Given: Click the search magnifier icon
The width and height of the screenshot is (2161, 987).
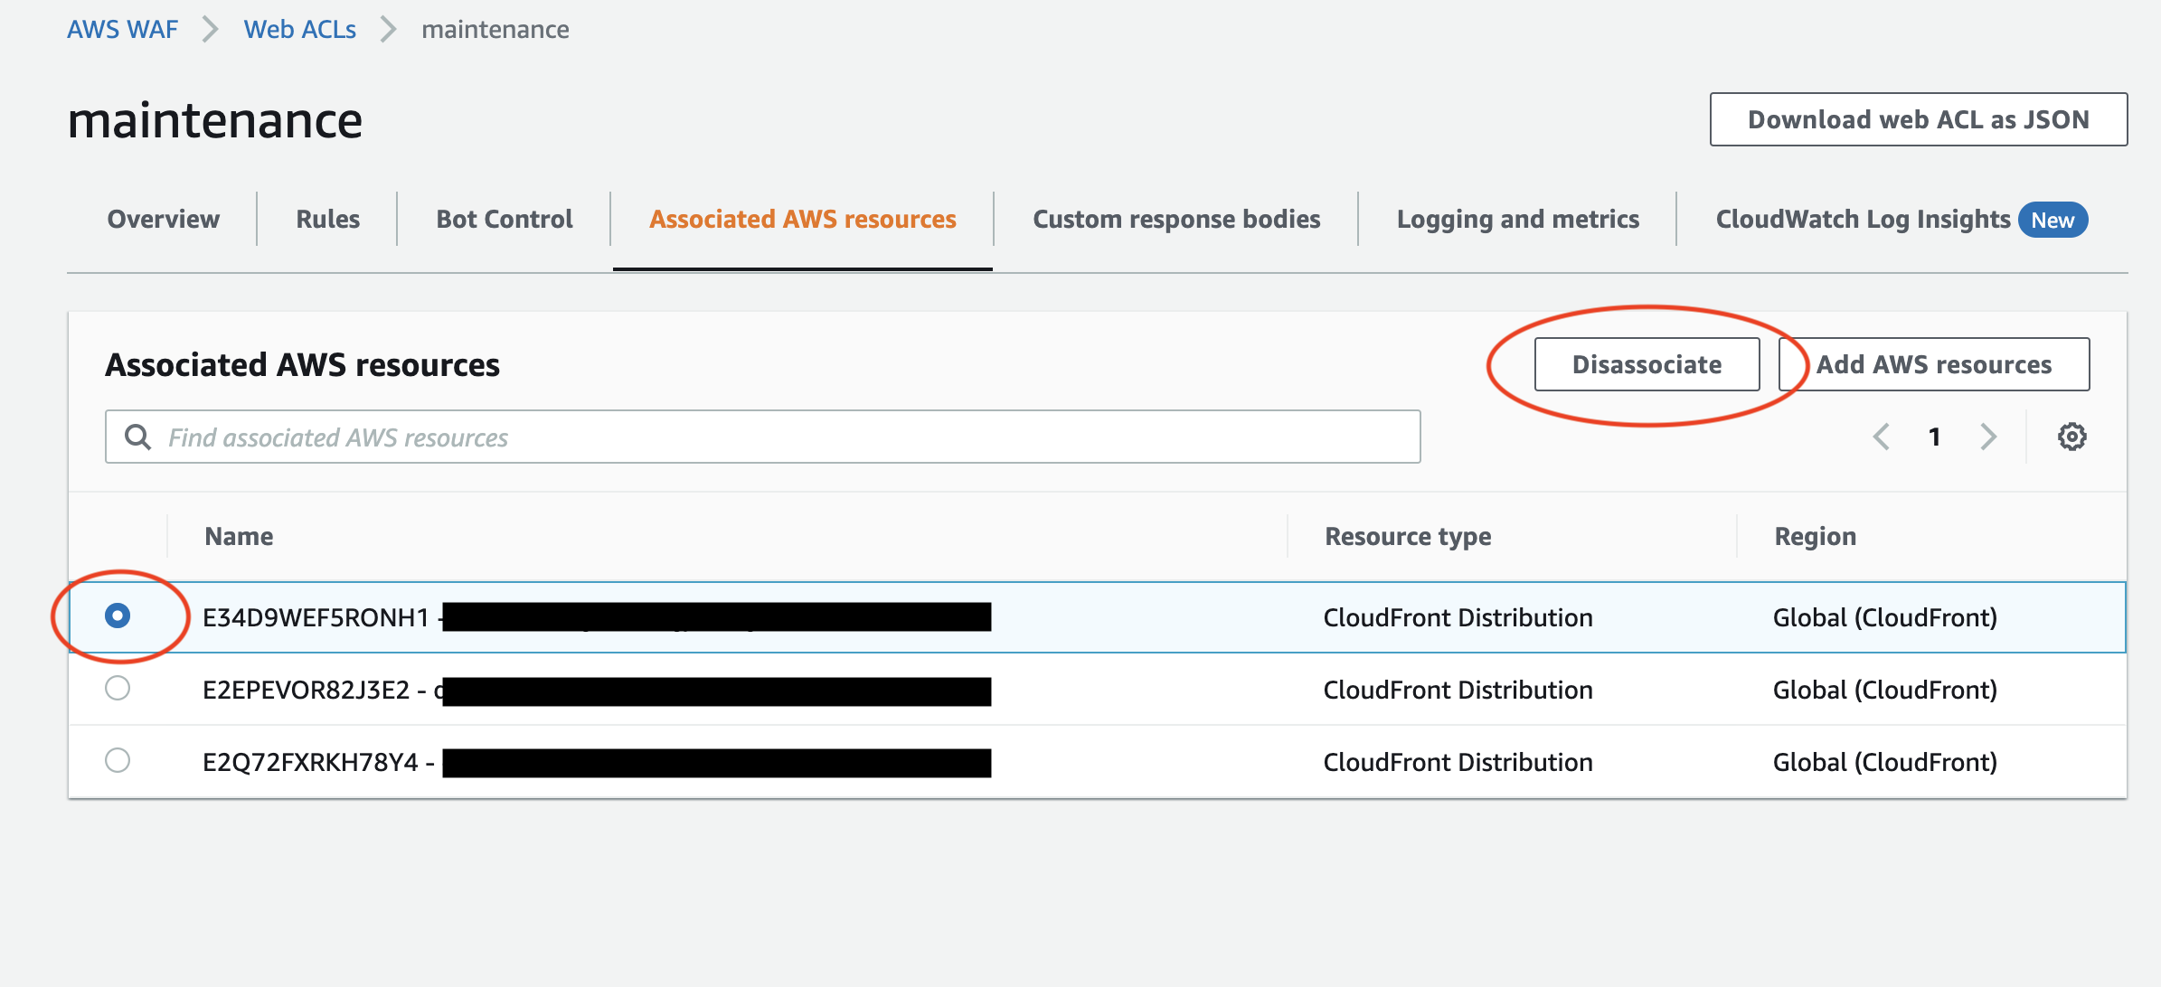Looking at the screenshot, I should [137, 437].
